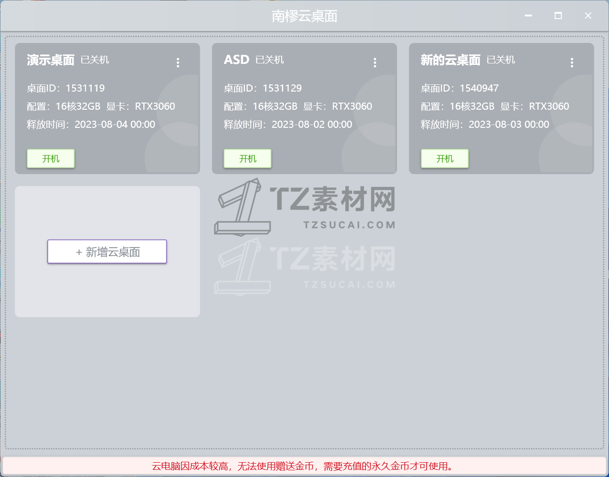The height and width of the screenshot is (477, 609).
Task: Click the 已关机 status on the ASD card
Action: [269, 60]
